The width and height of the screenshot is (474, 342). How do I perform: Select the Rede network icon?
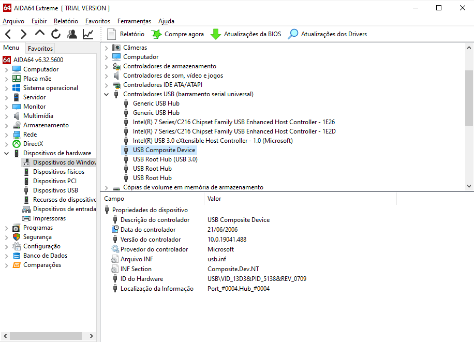click(17, 135)
